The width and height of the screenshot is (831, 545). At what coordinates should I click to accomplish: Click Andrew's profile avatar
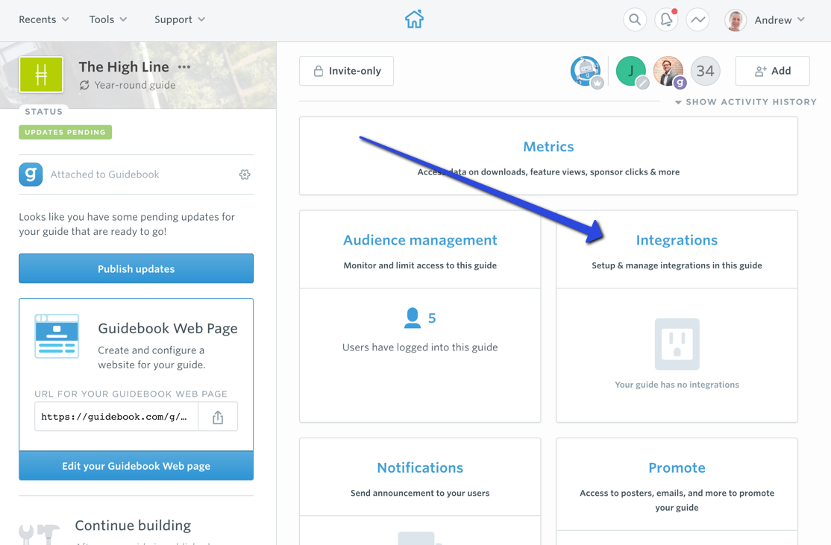[x=735, y=20]
